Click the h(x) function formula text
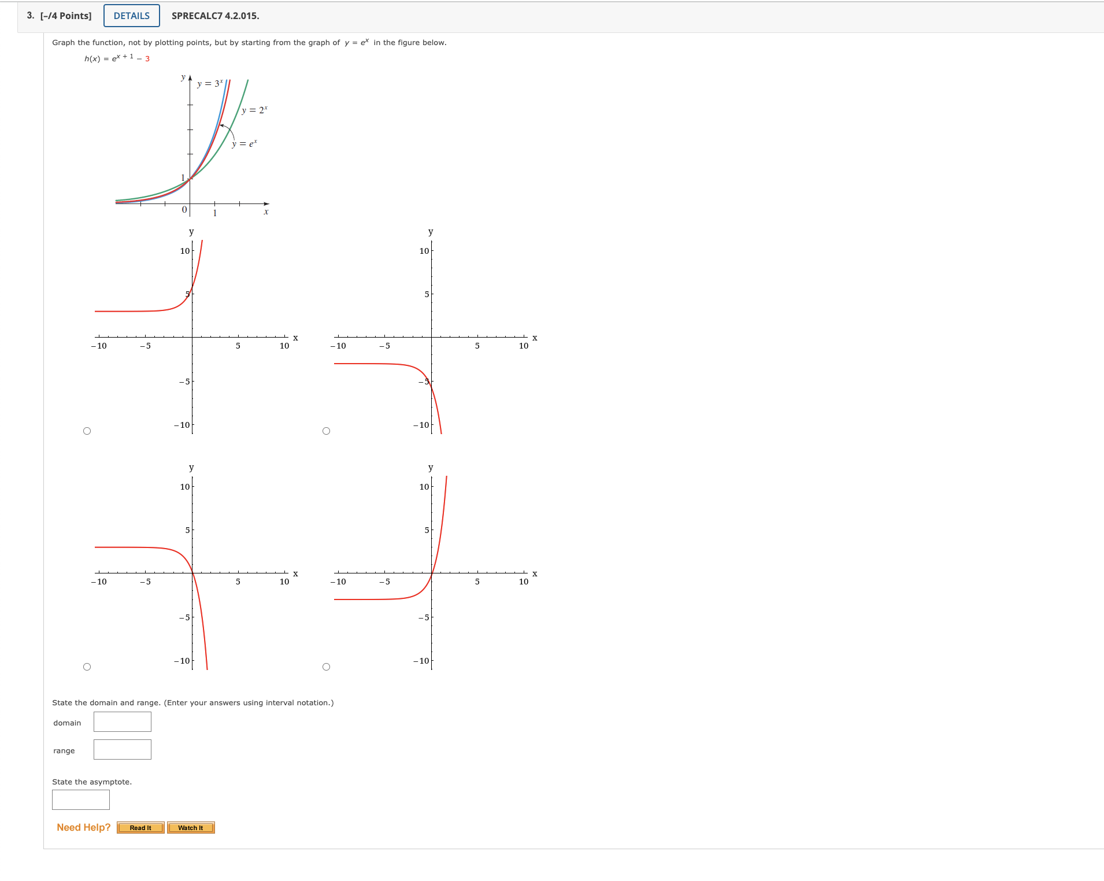The height and width of the screenshot is (881, 1104). (x=115, y=58)
